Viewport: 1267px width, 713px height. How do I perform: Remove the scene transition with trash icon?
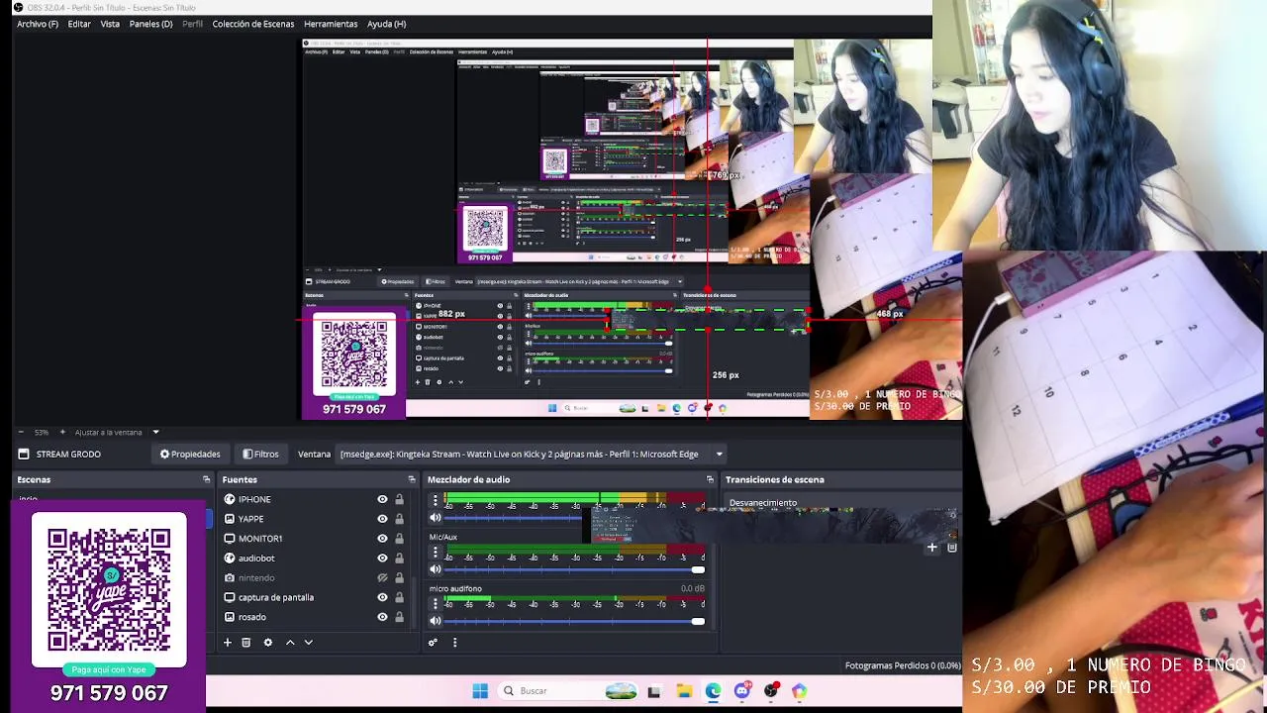tap(951, 547)
